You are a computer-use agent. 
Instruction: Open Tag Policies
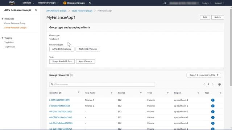10,47
